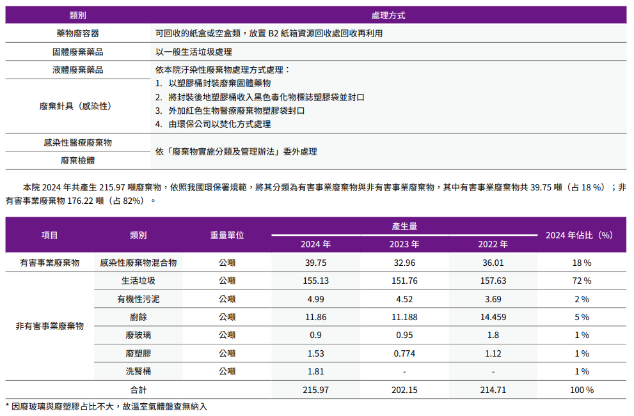Viewport: 634px width, 416px height.
Task: Select the 非有害事業廢棄物 row label
Action: click(x=49, y=327)
